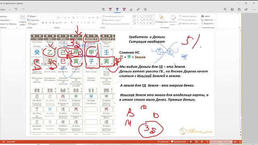Screen dimensions: 258x145
Task: Open the Упорядочить arrange menu
Action: pos(162,20)
